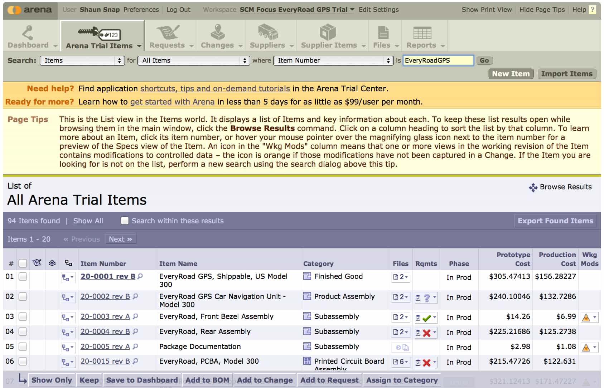Open the Dashboard share icon
This screenshot has height=388, width=604.
(x=27, y=33)
